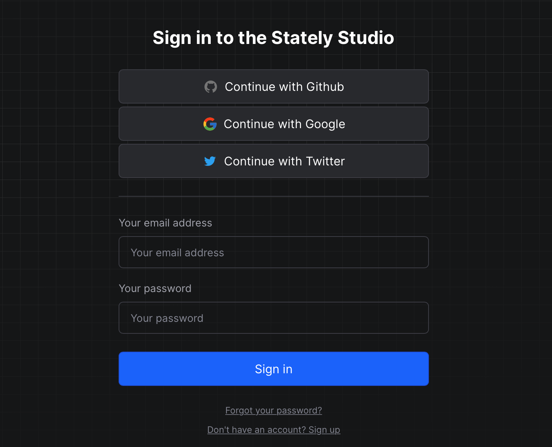Click the divider line below Twitter button

coord(273,196)
